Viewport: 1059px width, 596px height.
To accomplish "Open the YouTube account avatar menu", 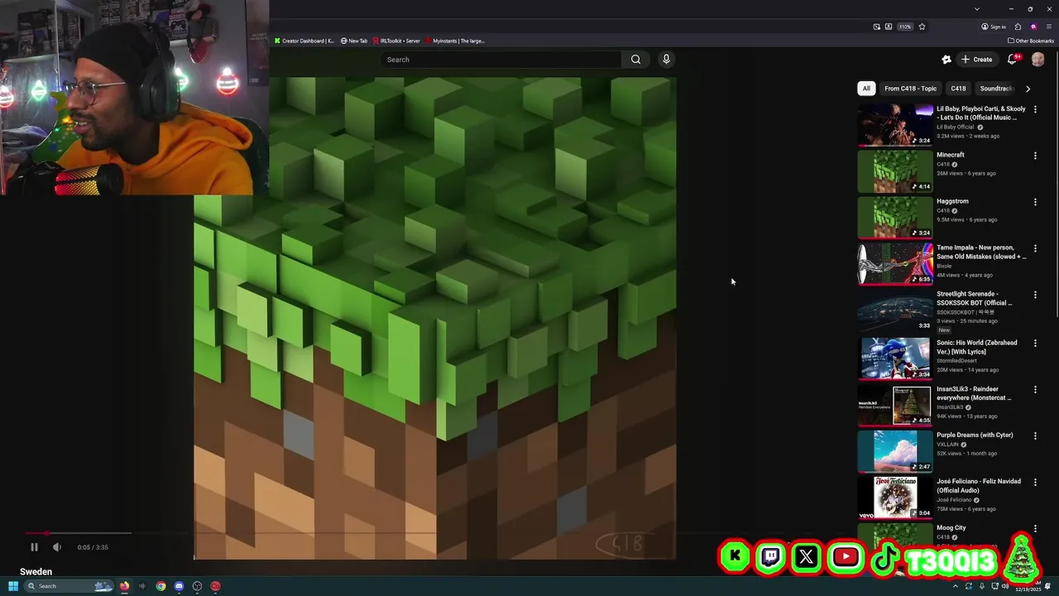I will 1038,60.
